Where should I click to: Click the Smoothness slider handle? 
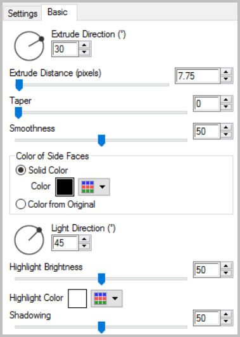coord(101,141)
